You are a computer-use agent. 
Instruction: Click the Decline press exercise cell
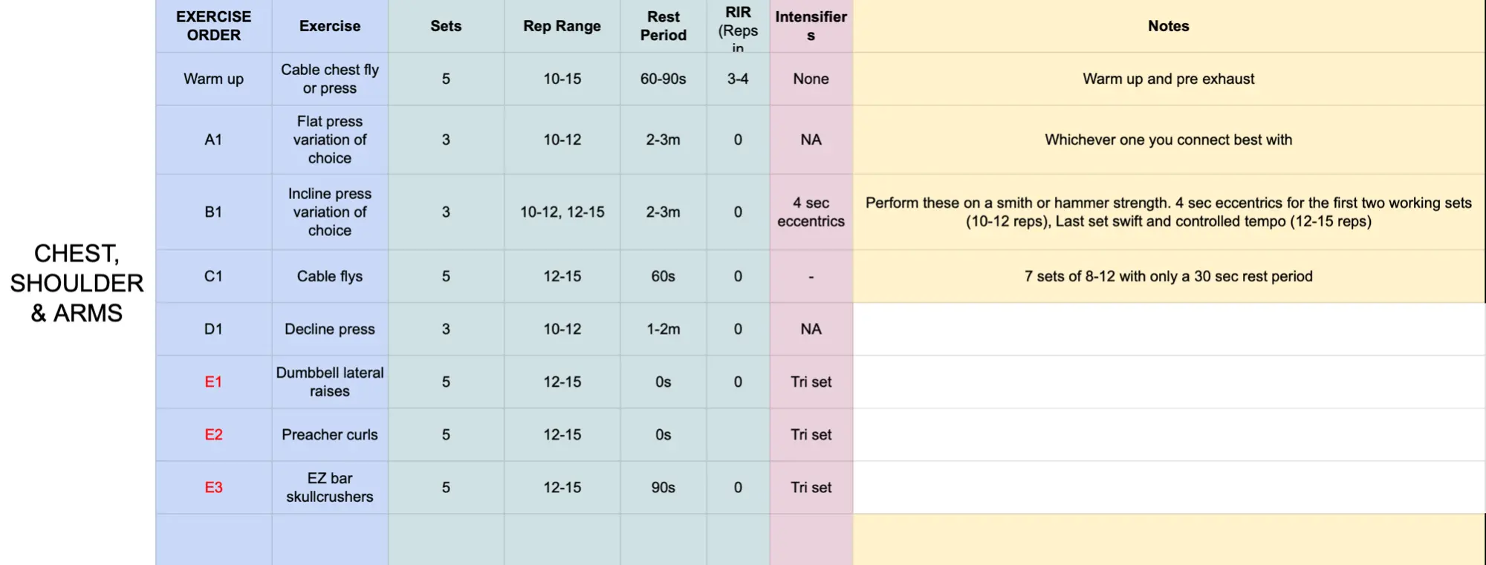click(x=330, y=329)
